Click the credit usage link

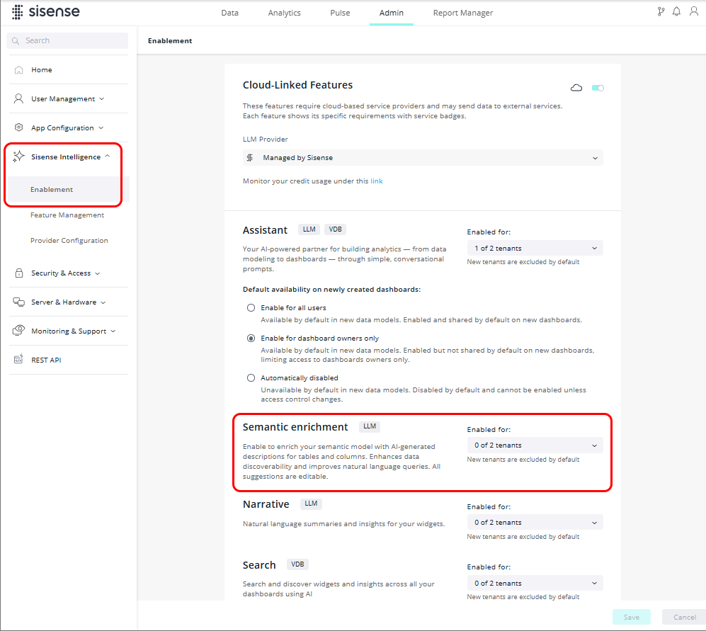pos(377,181)
